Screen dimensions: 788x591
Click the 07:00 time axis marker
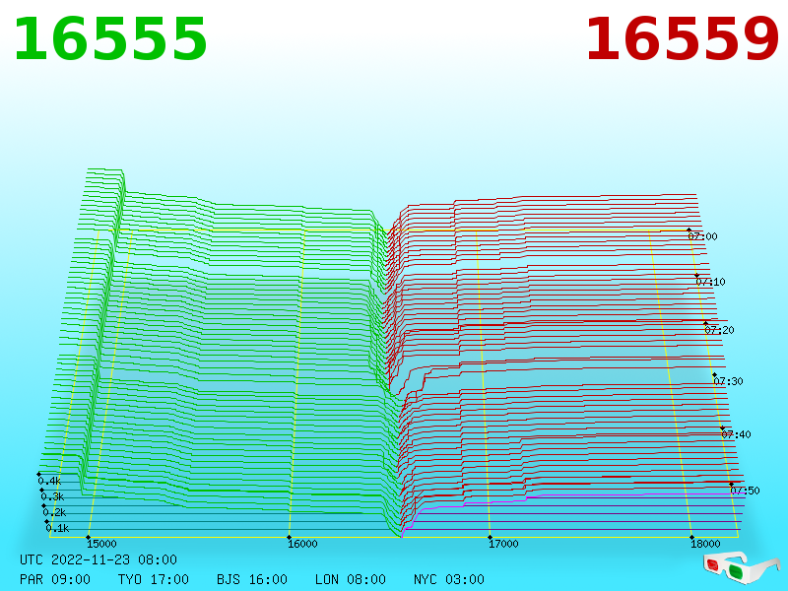[x=702, y=236]
